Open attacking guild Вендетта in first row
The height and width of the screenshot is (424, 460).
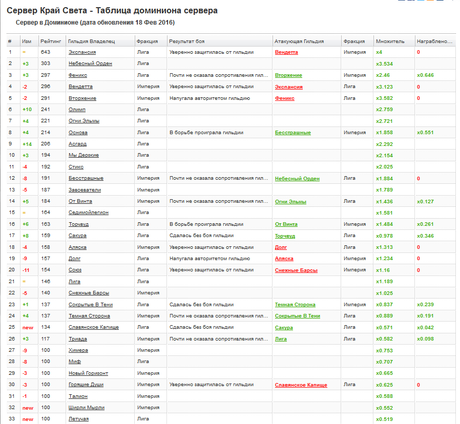(286, 52)
